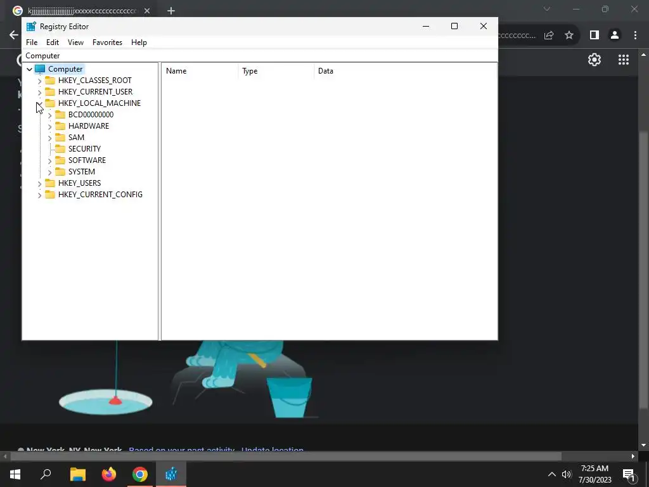Screen dimensions: 649x487
Task: Expand the HARDWARE key
Action: [49, 126]
